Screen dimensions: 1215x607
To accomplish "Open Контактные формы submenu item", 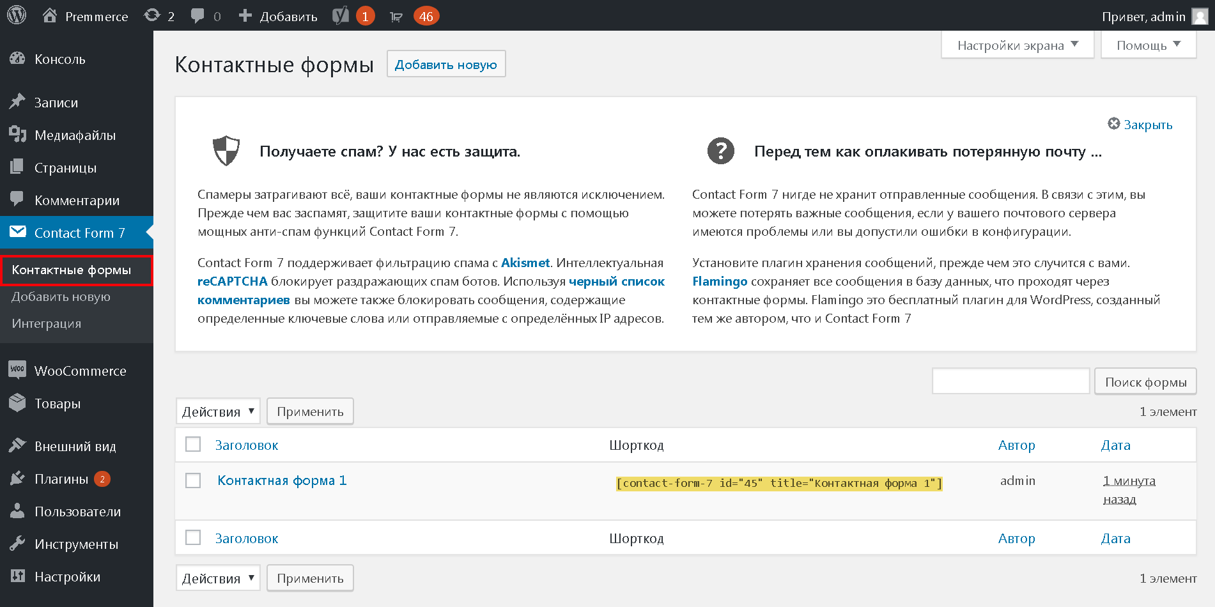I will 72,270.
